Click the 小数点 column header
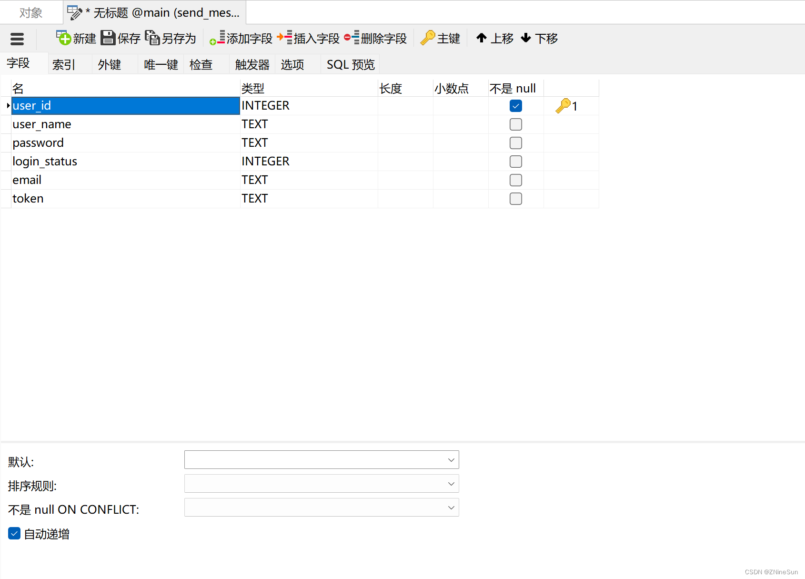 tap(461, 88)
